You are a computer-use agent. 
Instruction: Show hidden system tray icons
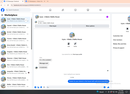(106, 92)
